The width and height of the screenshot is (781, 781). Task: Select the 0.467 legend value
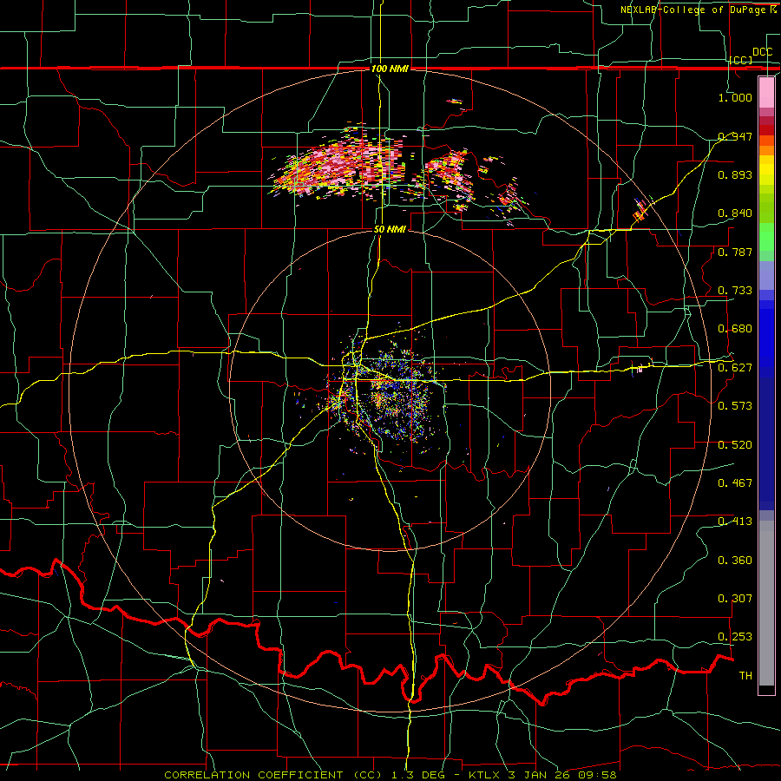tap(735, 483)
